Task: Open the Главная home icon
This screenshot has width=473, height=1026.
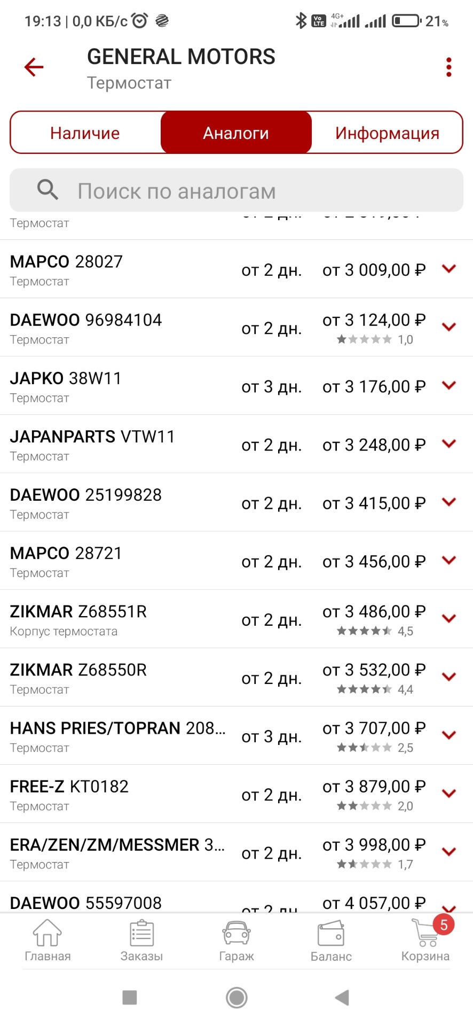Action: pos(48,933)
